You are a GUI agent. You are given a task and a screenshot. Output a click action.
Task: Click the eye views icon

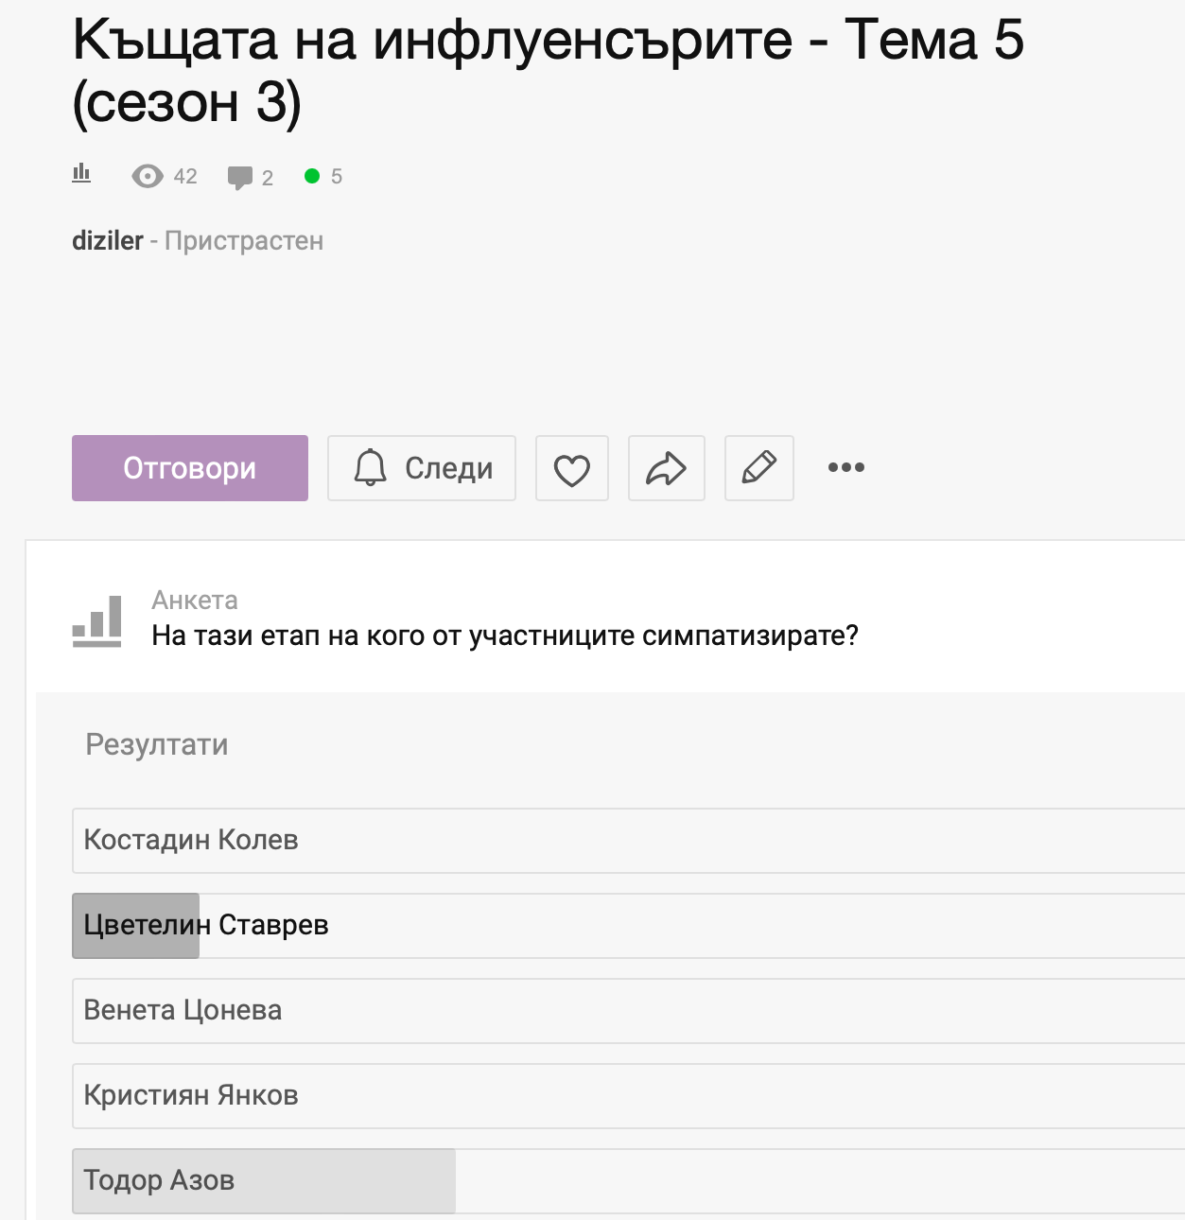click(x=147, y=176)
